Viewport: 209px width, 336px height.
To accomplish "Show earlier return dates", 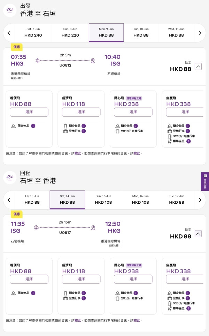I will (x=9, y=200).
